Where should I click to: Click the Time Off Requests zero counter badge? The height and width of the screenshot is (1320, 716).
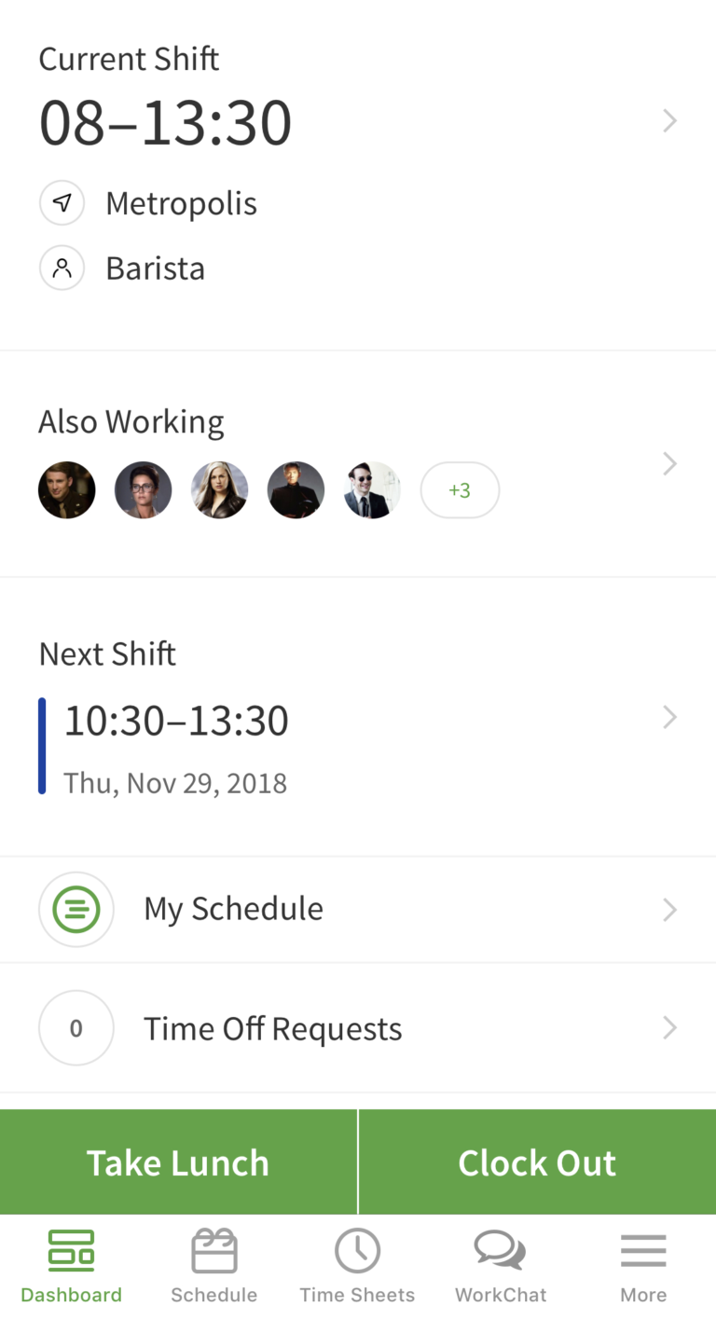[x=76, y=1027]
